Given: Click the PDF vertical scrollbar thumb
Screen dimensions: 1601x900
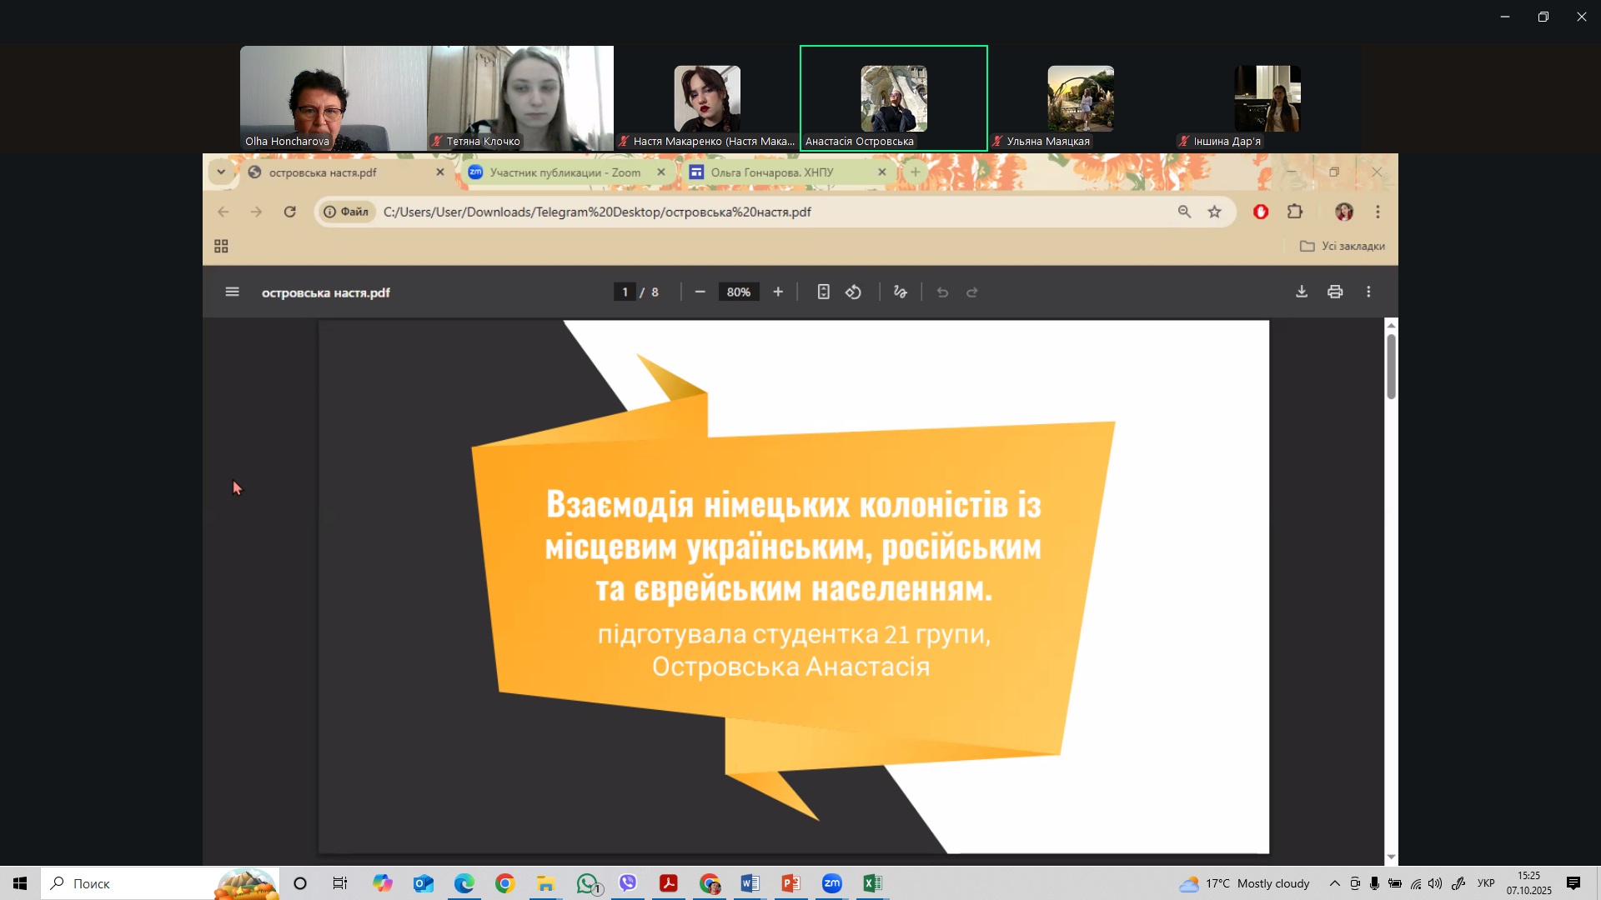Looking at the screenshot, I should coord(1391,367).
